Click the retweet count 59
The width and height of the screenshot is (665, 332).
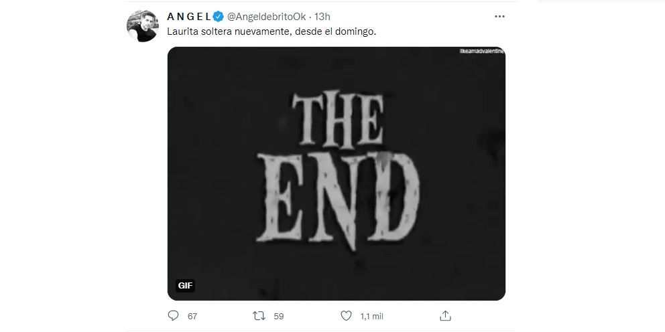tap(278, 315)
